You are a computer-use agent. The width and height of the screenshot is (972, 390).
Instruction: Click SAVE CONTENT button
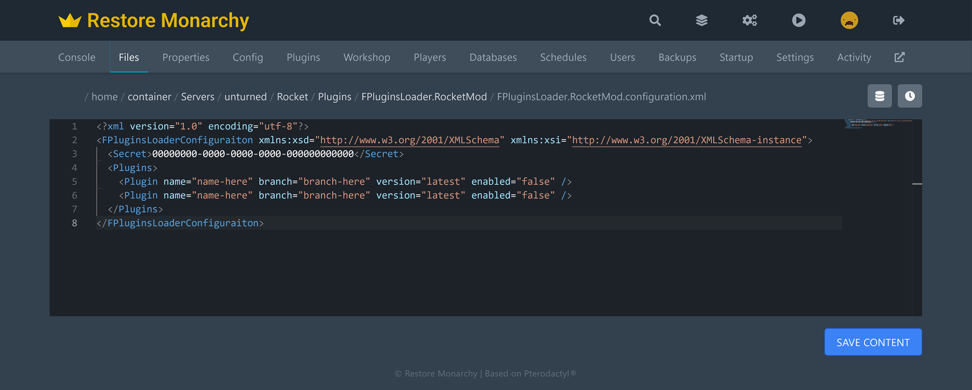(x=873, y=342)
